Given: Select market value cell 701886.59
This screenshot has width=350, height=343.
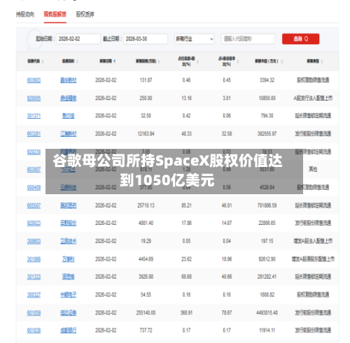Looking at the screenshot, I should [267, 205].
